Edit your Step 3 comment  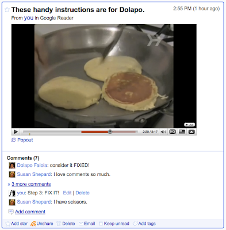tap(67, 193)
